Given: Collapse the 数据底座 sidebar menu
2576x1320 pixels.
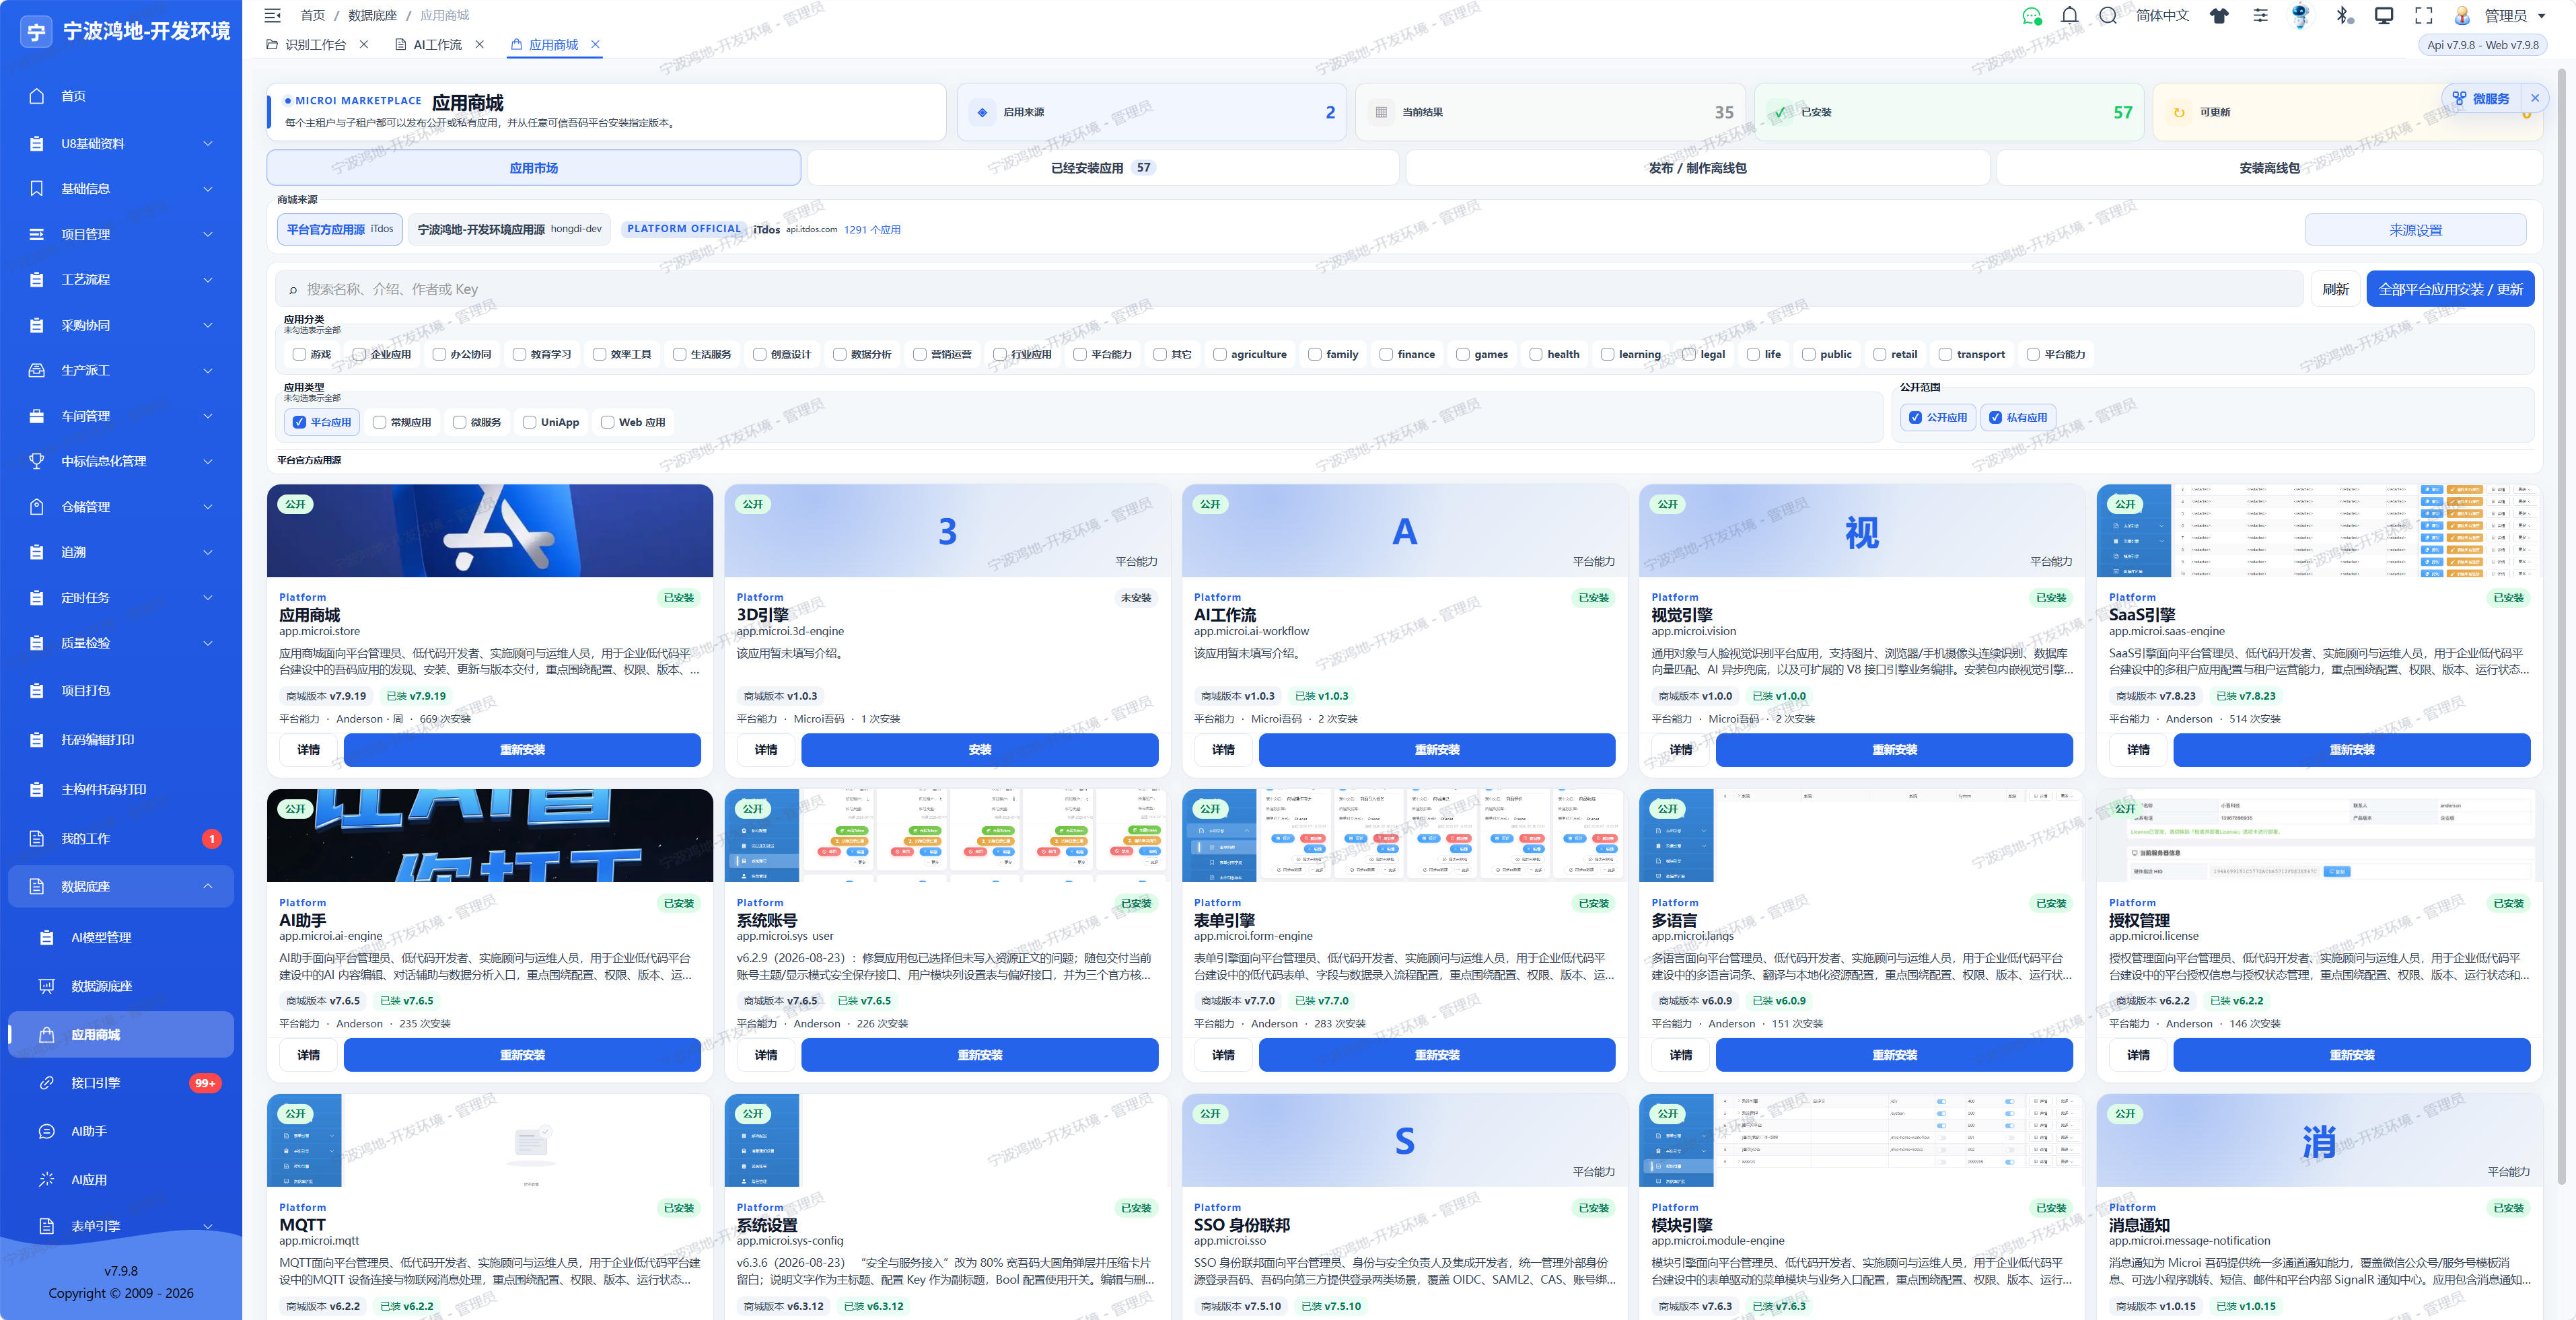Looking at the screenshot, I should point(121,886).
